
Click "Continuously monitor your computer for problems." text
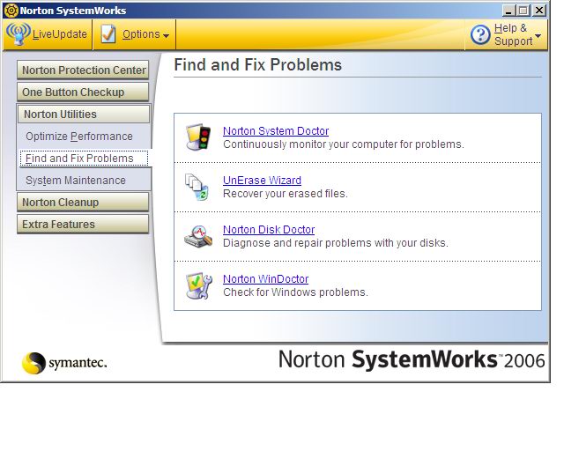(344, 144)
